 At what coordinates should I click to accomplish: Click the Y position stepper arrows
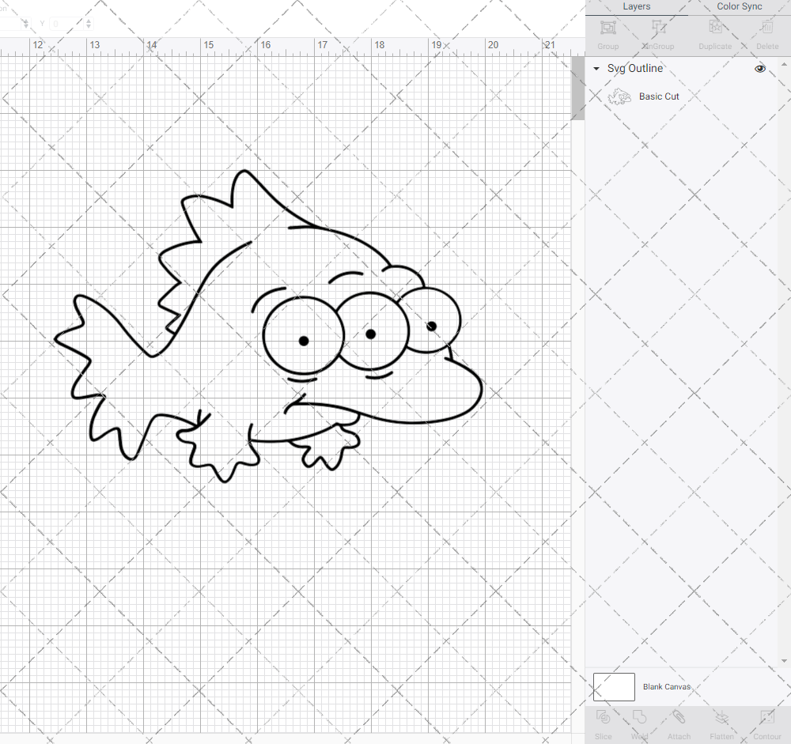[88, 24]
